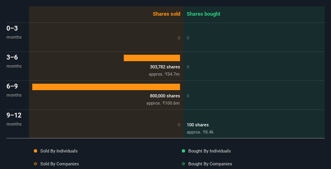Select the Sold By Individuals legend label
The width and height of the screenshot is (331, 169).
coord(59,151)
